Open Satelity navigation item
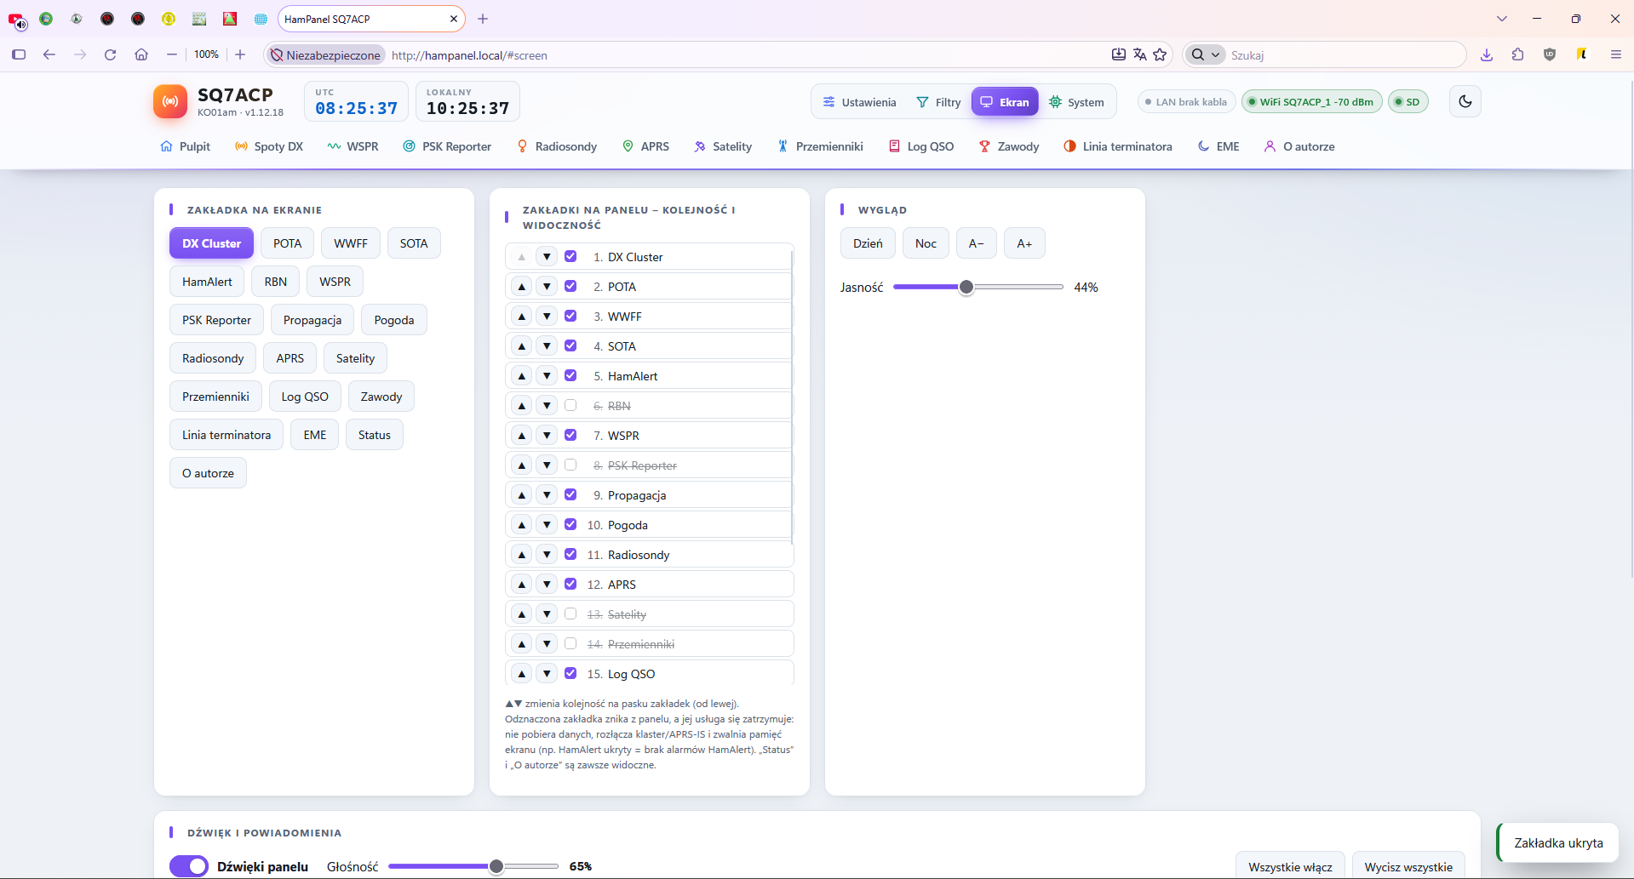Image resolution: width=1634 pixels, height=879 pixels. click(723, 146)
